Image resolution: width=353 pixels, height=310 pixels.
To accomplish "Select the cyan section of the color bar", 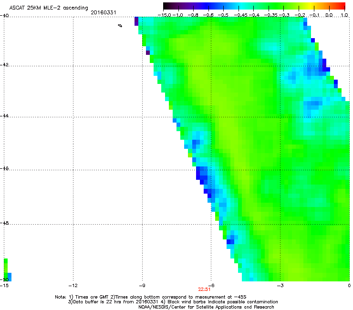I will click(x=241, y=6).
